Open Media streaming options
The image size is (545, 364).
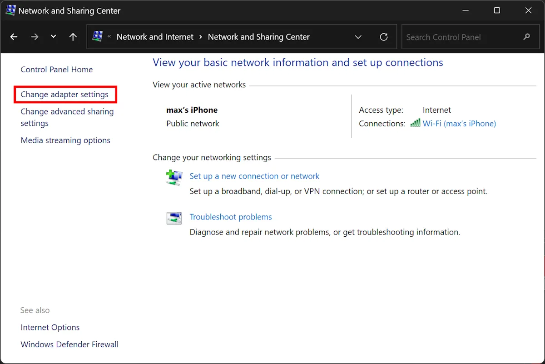coord(65,140)
